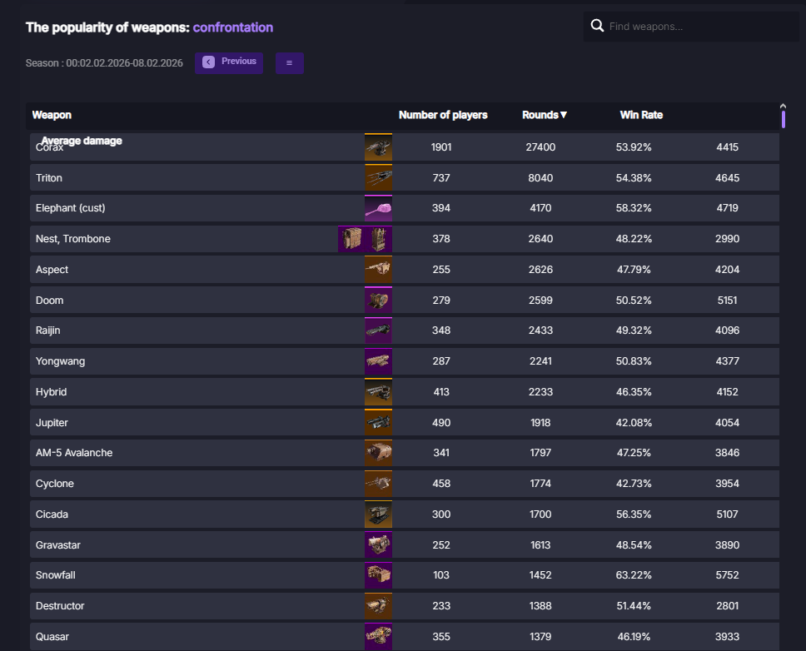806x651 pixels.
Task: Sort table by Rounds column
Action: (x=545, y=115)
